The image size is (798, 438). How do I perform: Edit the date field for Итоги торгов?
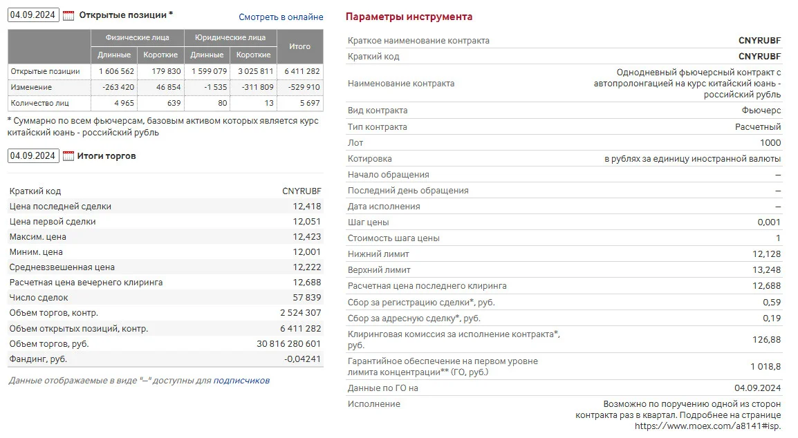(x=33, y=155)
